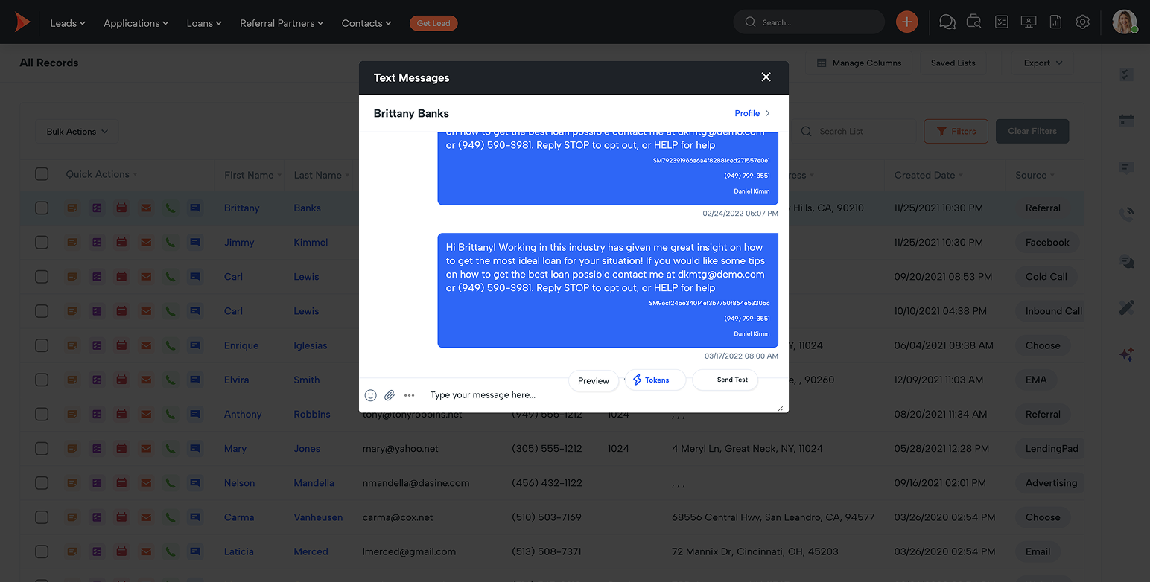Open Choose source dropdown in Carma row
The height and width of the screenshot is (582, 1150).
[x=1043, y=517]
